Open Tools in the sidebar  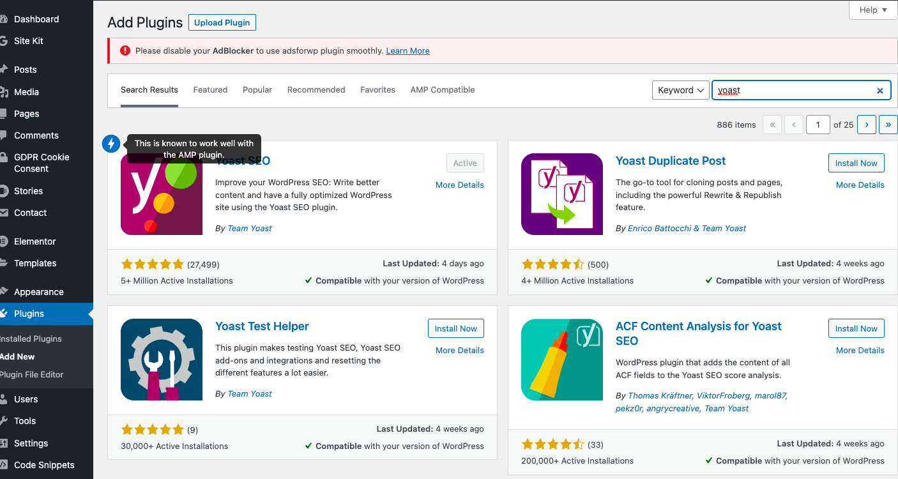click(x=25, y=421)
